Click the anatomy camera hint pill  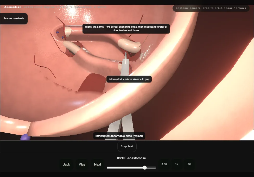tap(211, 8)
